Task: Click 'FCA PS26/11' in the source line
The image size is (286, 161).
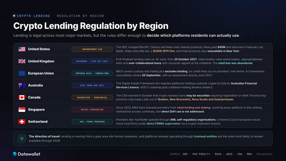Action: click(x=201, y=154)
